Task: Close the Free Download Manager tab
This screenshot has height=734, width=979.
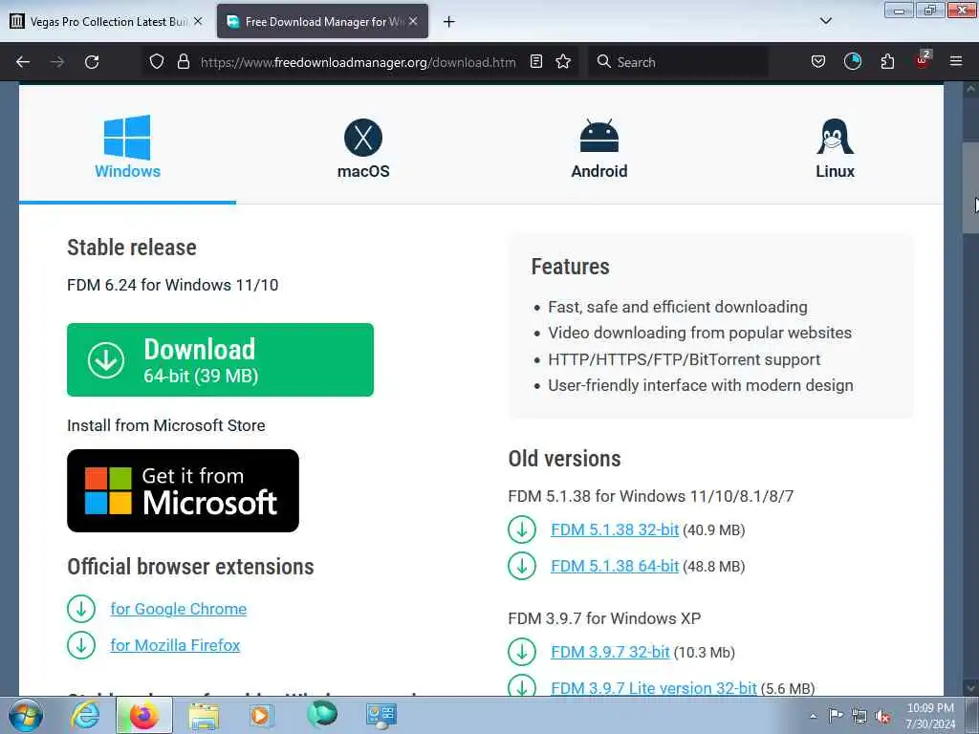Action: [413, 21]
